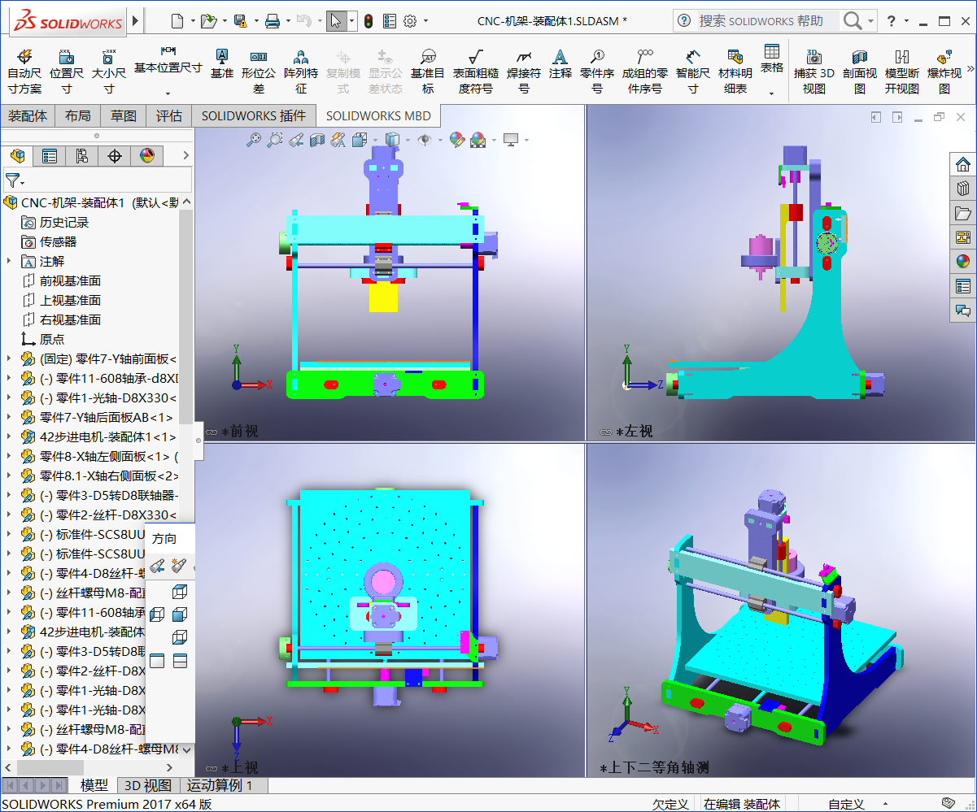Image resolution: width=977 pixels, height=812 pixels.
Task: Switch to the ConfigurationManager tab
Action: point(82,155)
